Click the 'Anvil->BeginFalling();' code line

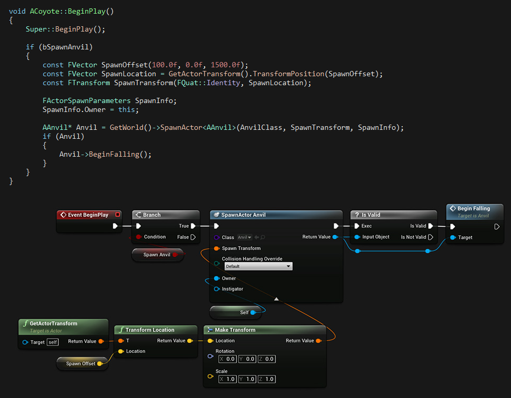(105, 155)
